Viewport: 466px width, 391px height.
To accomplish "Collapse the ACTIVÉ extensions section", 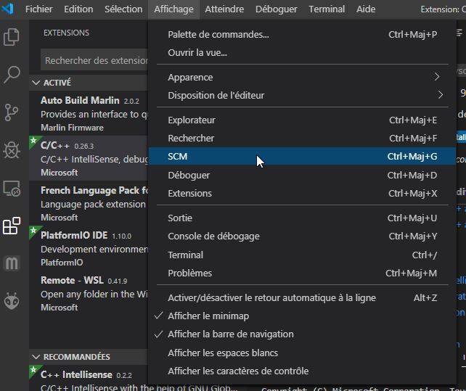I will [57, 83].
